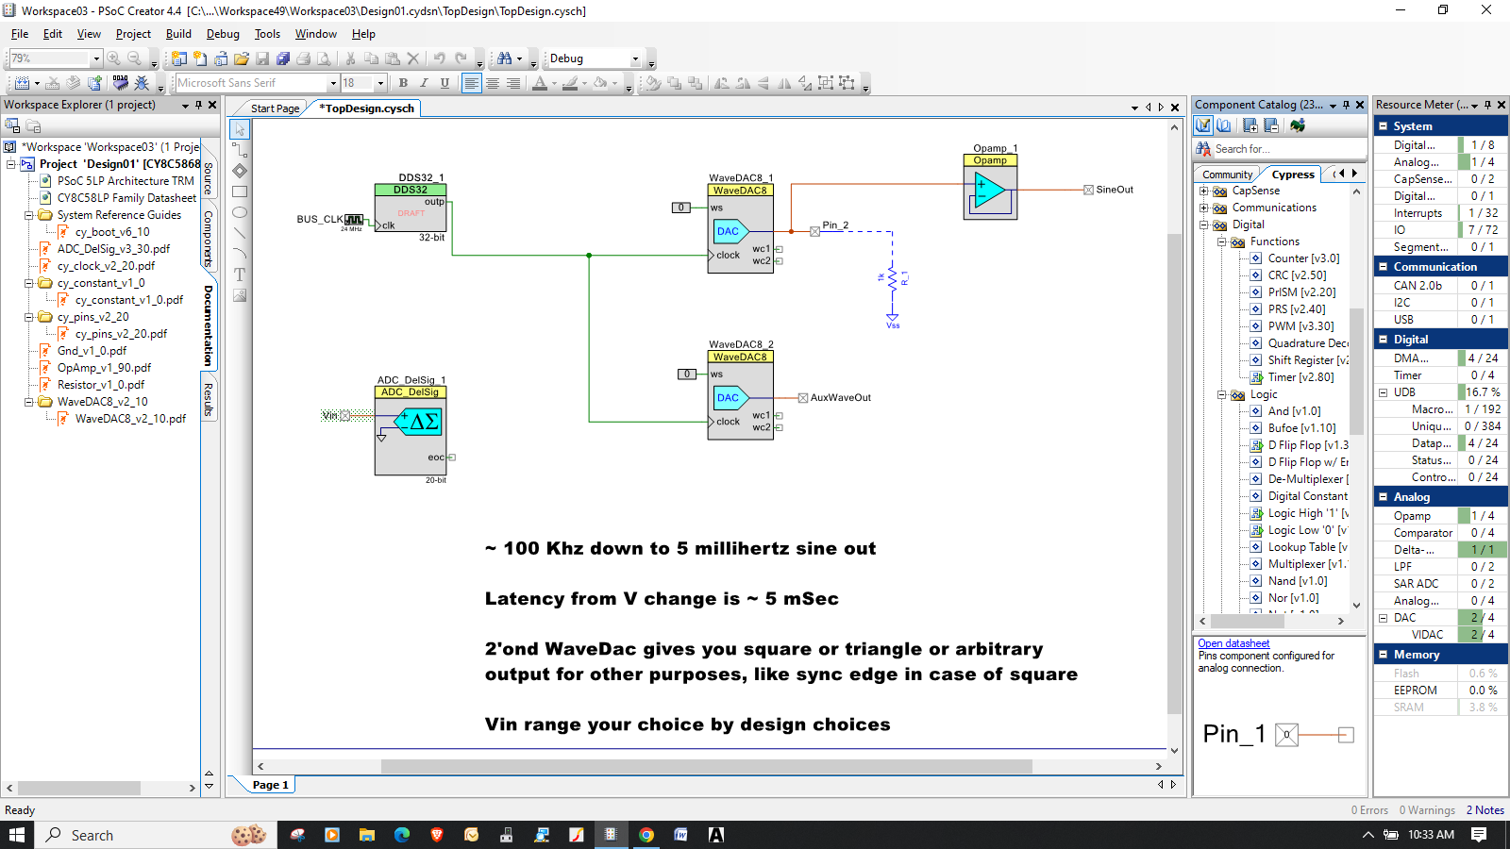
Task: Click the Windows taskbar Search box
Action: tap(157, 835)
